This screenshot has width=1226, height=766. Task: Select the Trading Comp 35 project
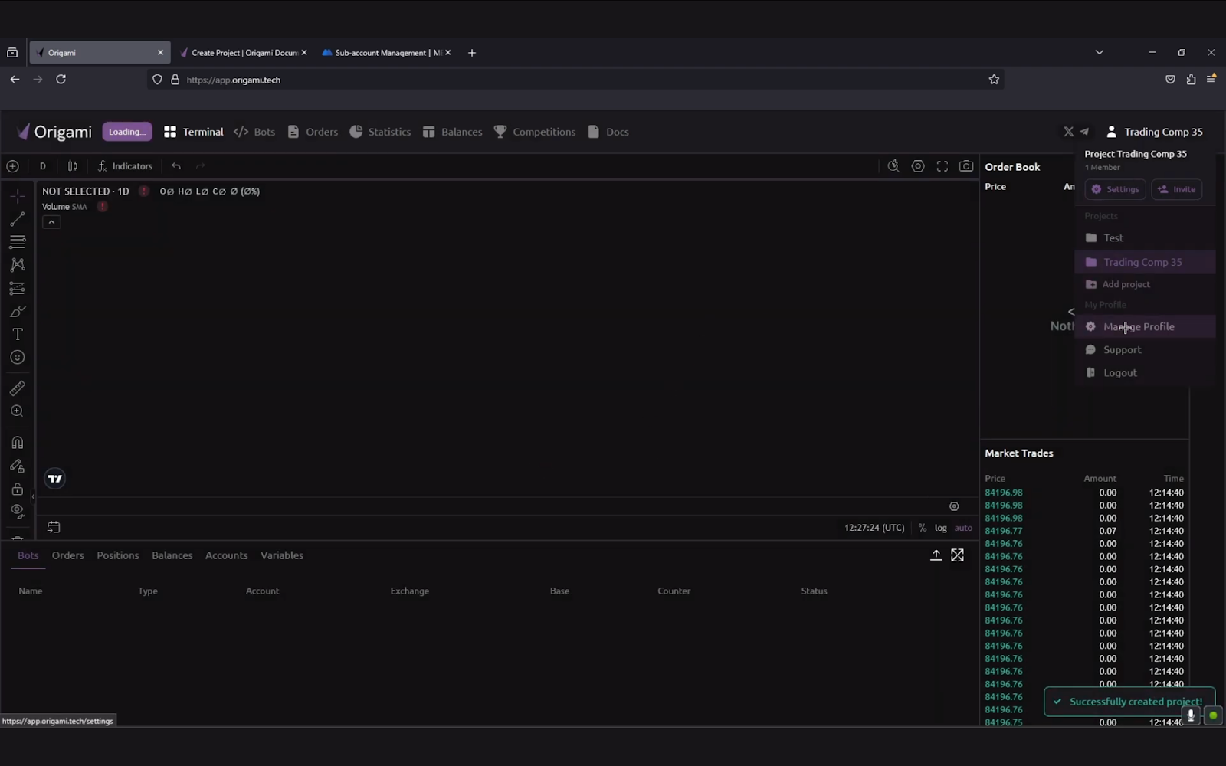1145,262
